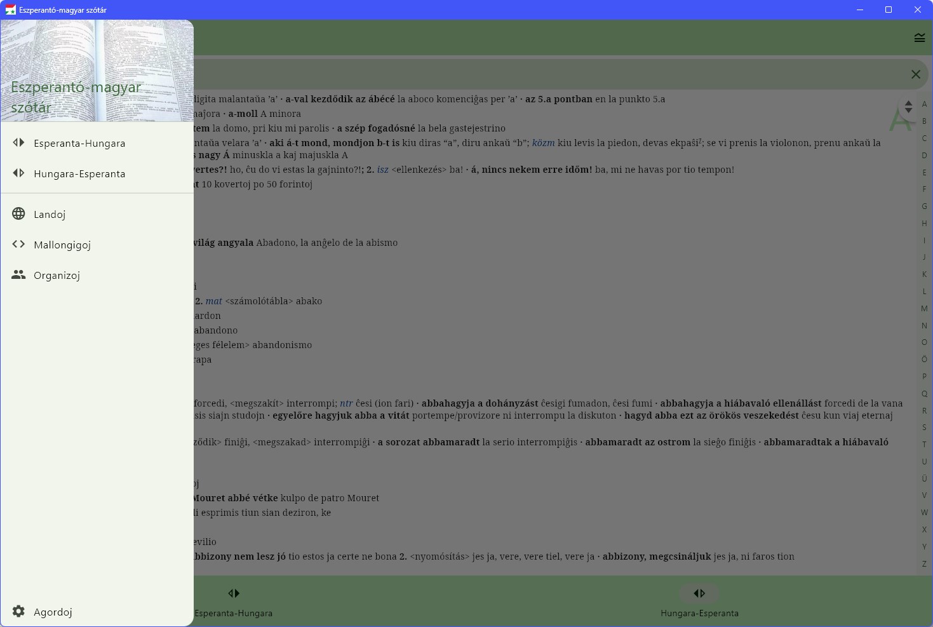Clear the search field with X
Viewport: 933px width, 627px height.
tap(916, 74)
